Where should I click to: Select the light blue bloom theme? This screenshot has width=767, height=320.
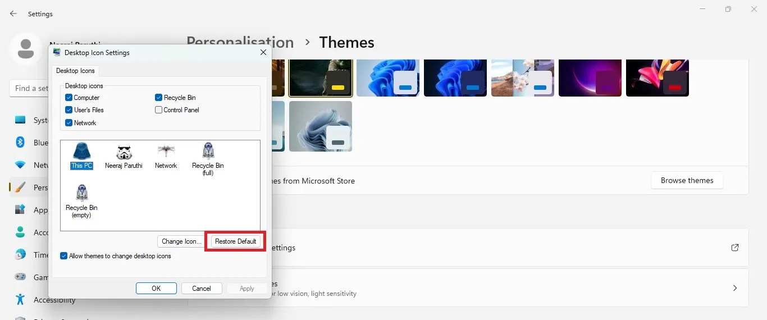[388, 77]
